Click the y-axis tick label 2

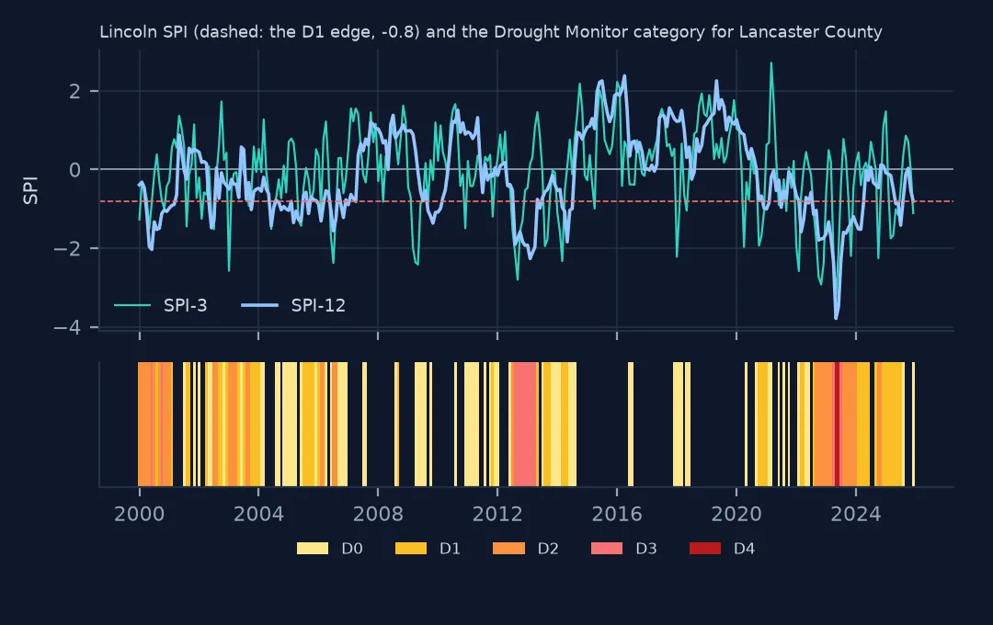click(74, 91)
